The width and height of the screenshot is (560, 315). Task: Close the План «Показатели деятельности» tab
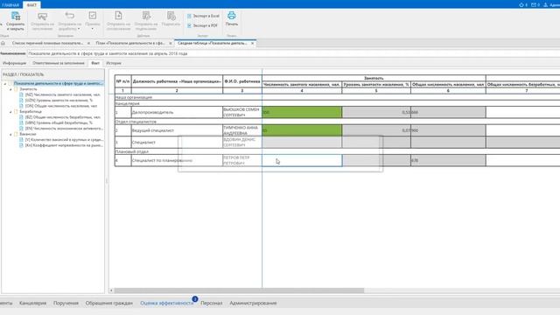tap(171, 43)
